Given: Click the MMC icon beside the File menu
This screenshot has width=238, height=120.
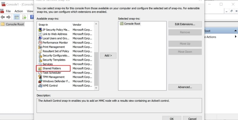Looking at the screenshot, I should pyautogui.click(x=2, y=11).
